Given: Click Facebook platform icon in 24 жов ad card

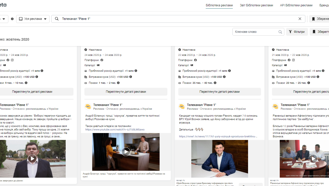Looking at the screenshot, I should click(102, 60).
